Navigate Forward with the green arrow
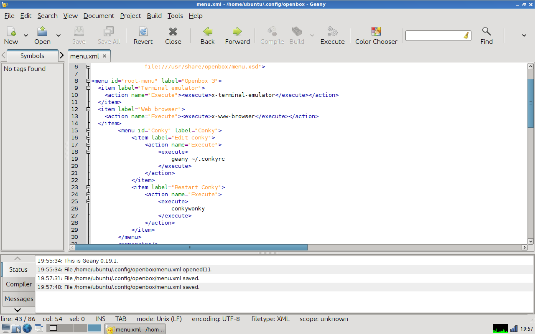The width and height of the screenshot is (535, 334). click(237, 32)
